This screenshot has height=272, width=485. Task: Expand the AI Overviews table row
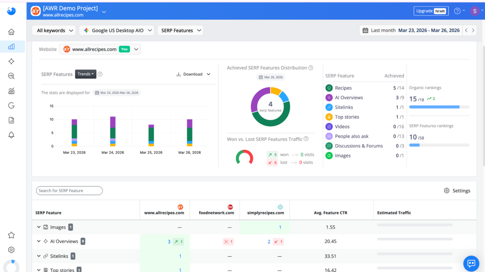[x=39, y=241]
